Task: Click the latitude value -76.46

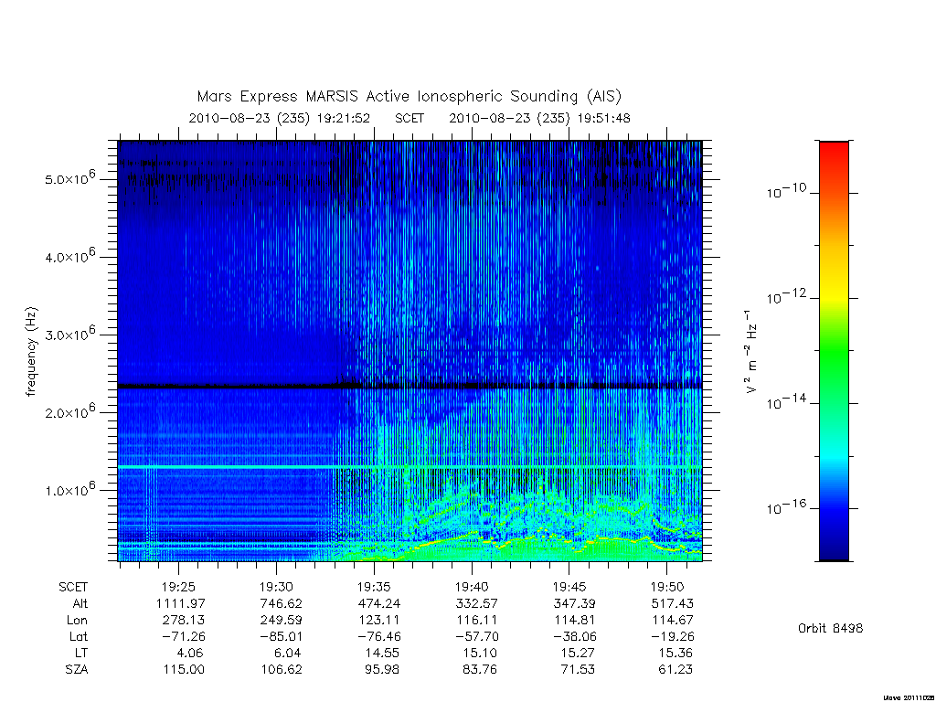Action: [379, 637]
